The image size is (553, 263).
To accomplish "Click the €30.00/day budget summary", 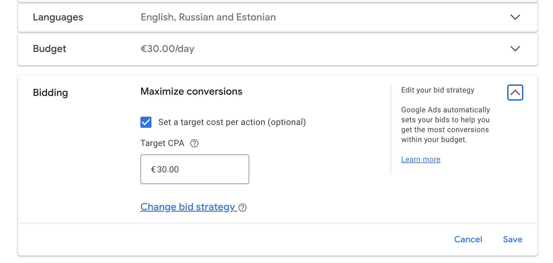I will [167, 49].
